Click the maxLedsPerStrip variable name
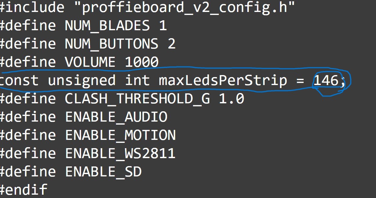Image resolution: width=376 pixels, height=198 pixels. (x=223, y=81)
